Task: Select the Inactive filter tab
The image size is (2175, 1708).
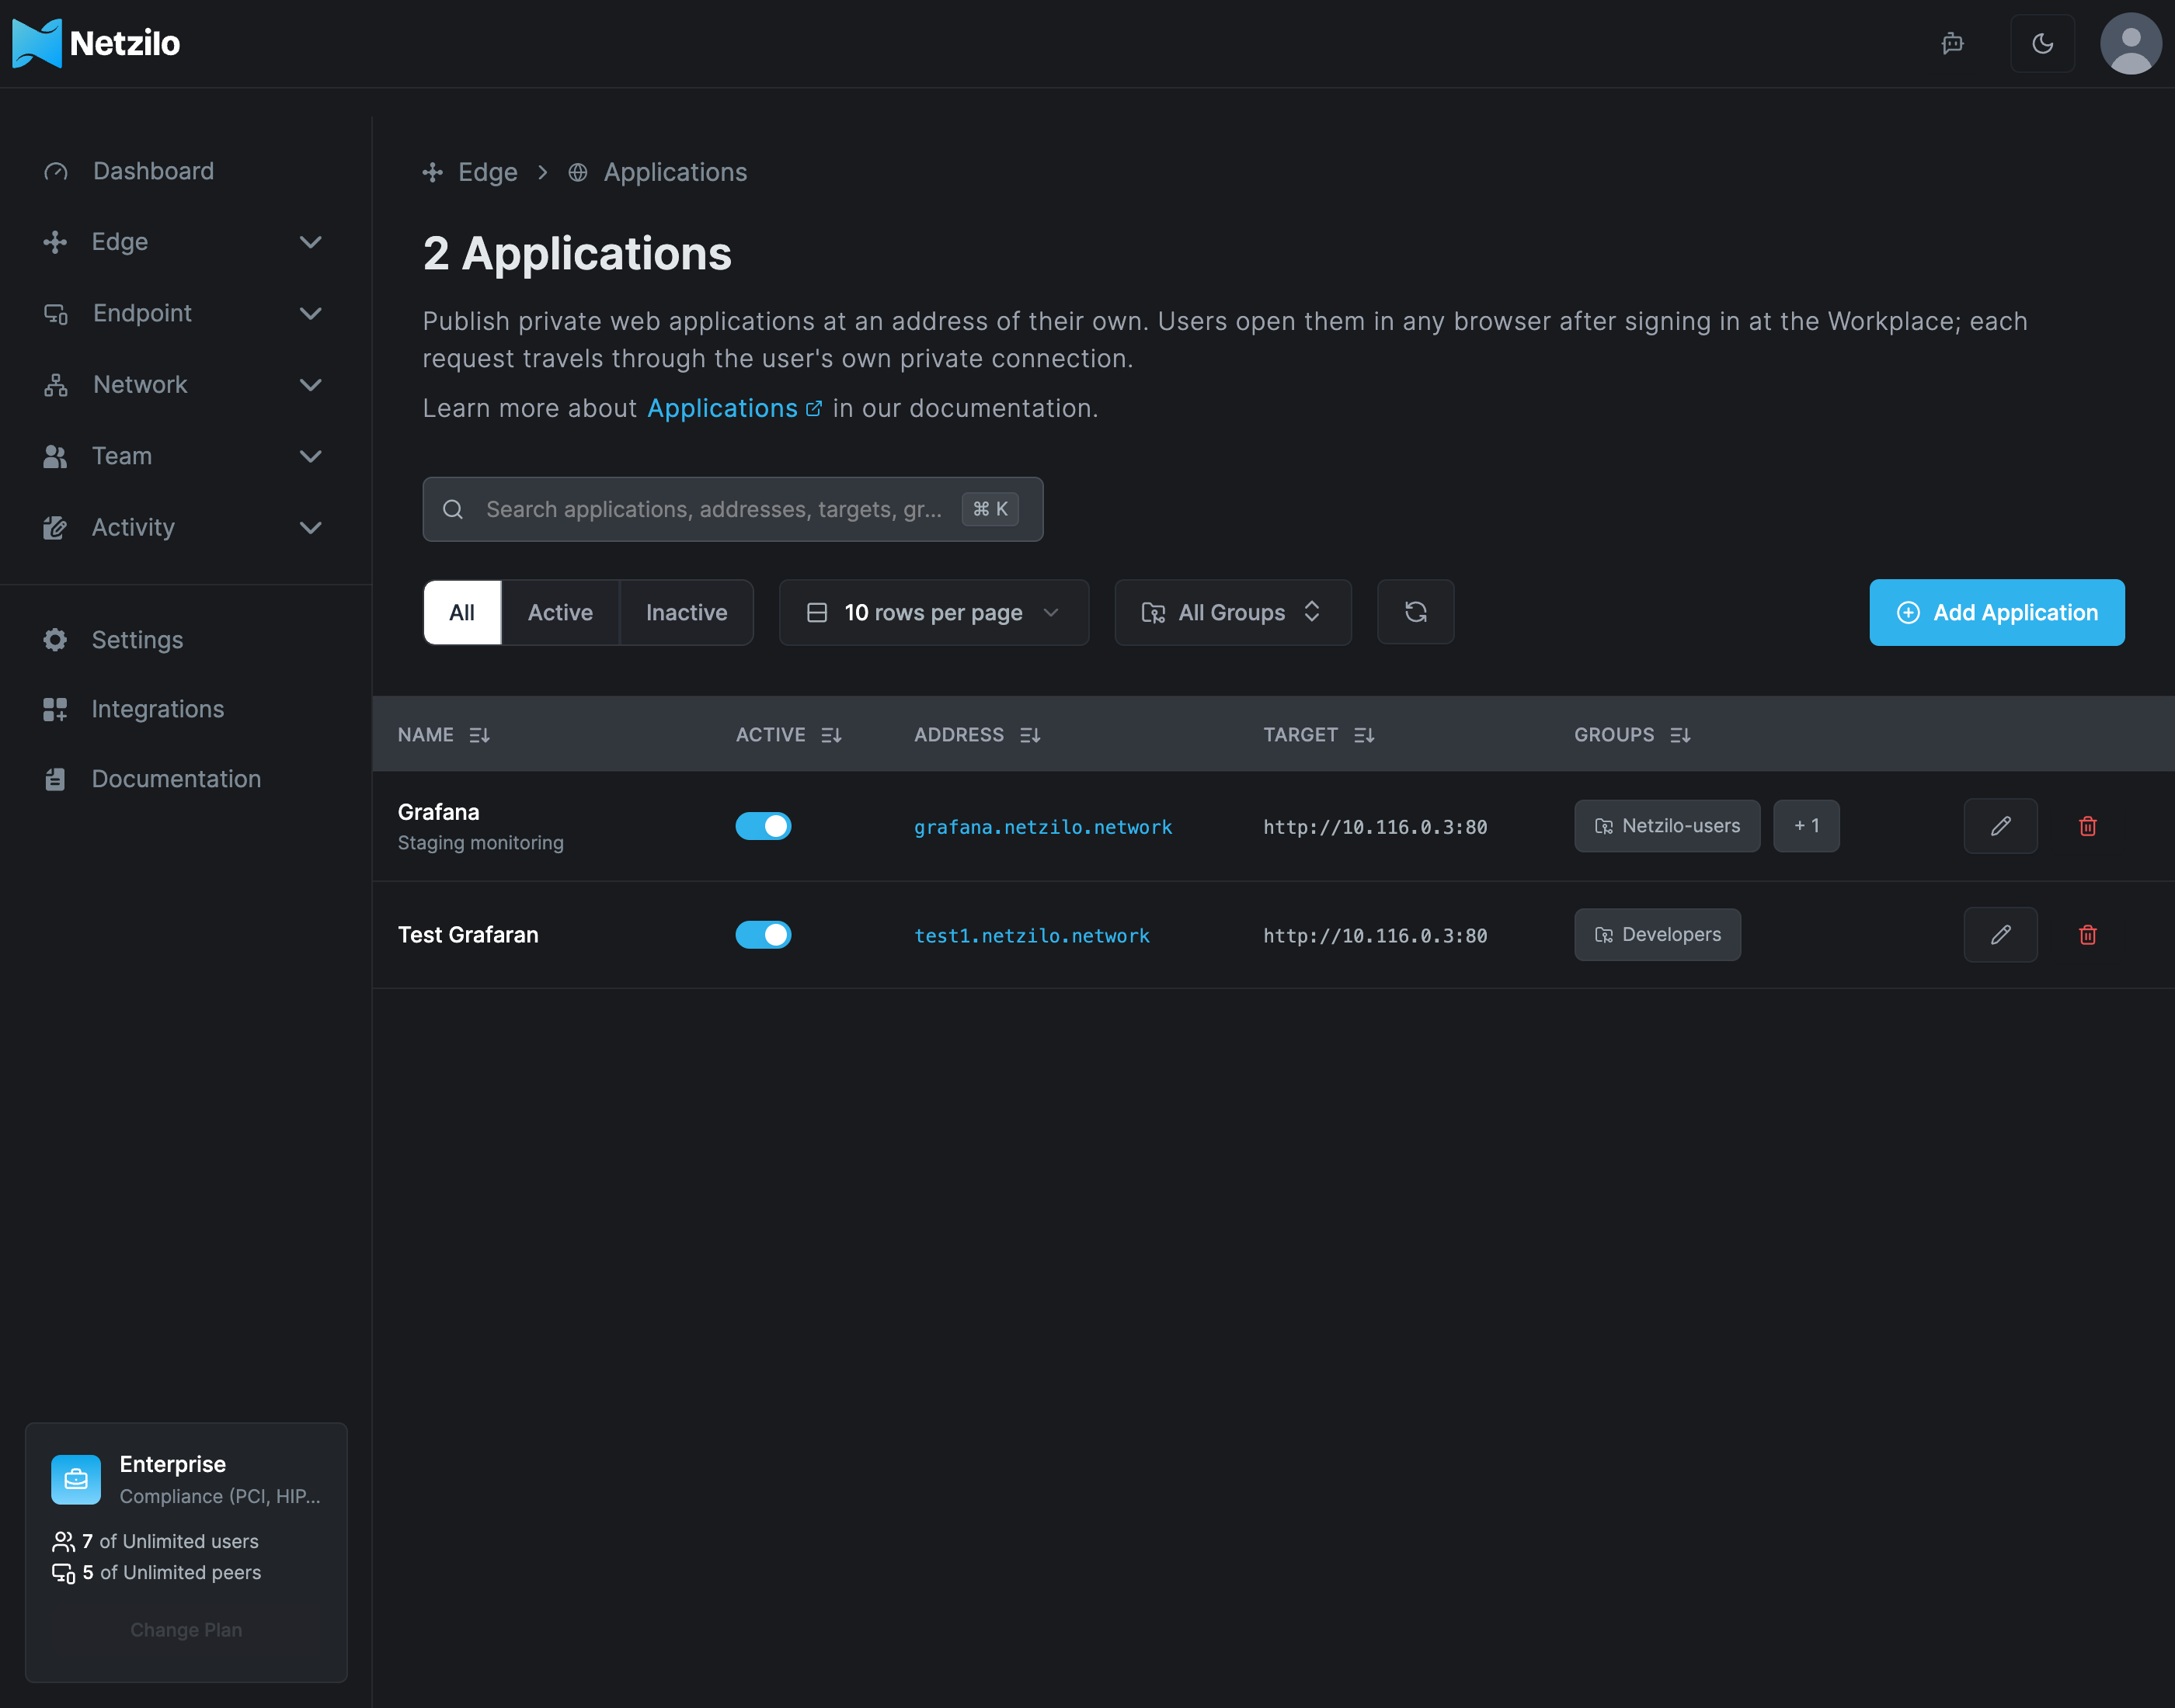Action: coord(687,612)
